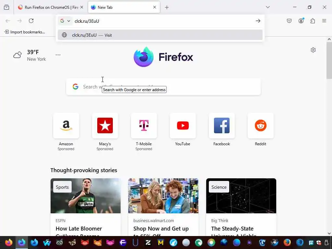Screen dimensions: 332x249
Task: Open the list all tabs chevron
Action: (268, 7)
